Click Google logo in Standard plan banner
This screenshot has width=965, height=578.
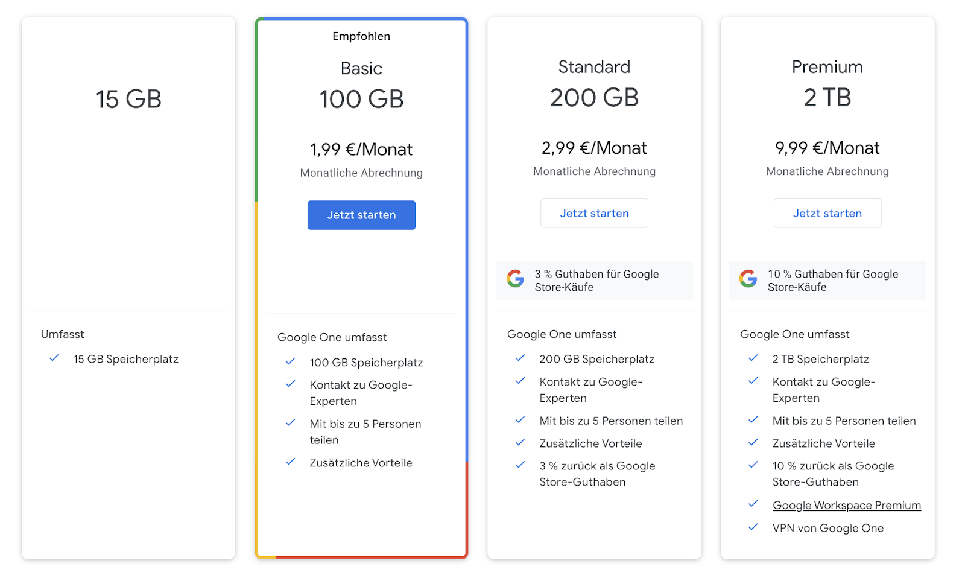516,279
